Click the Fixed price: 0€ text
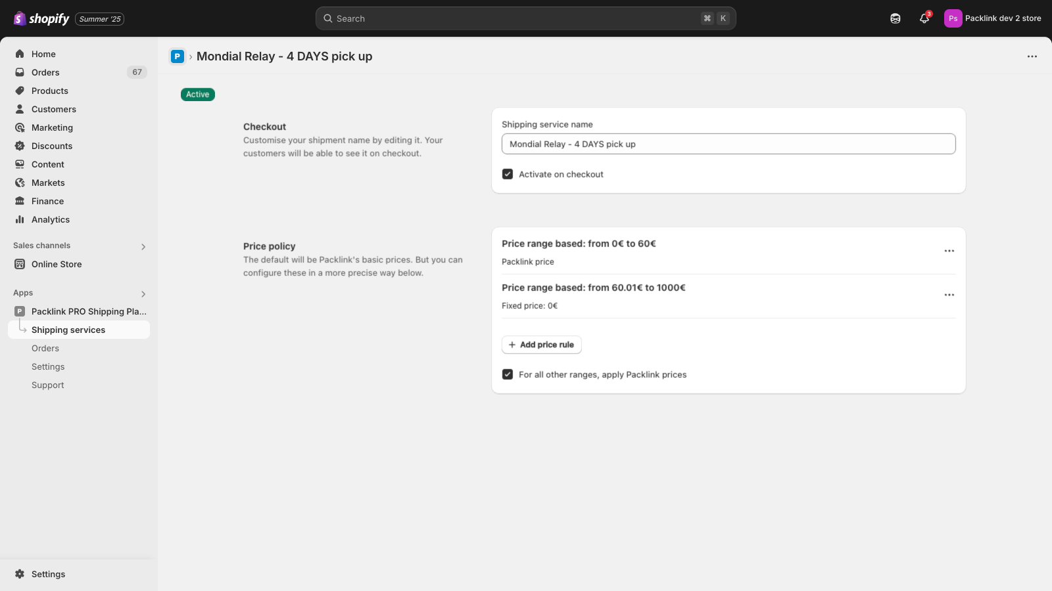1052x591 pixels. 530,305
